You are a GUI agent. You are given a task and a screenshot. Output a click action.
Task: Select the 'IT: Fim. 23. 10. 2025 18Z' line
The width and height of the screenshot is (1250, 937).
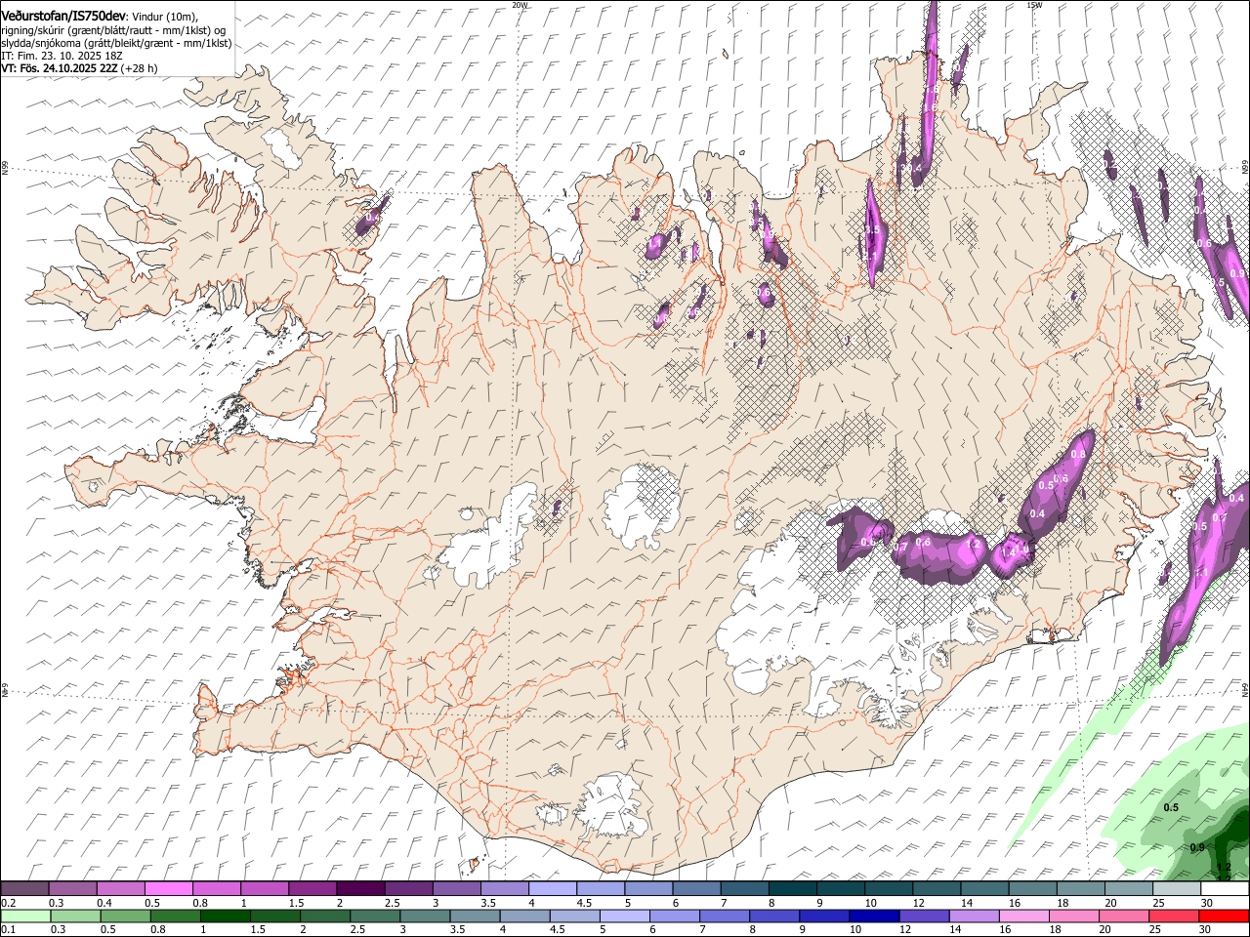(x=62, y=56)
